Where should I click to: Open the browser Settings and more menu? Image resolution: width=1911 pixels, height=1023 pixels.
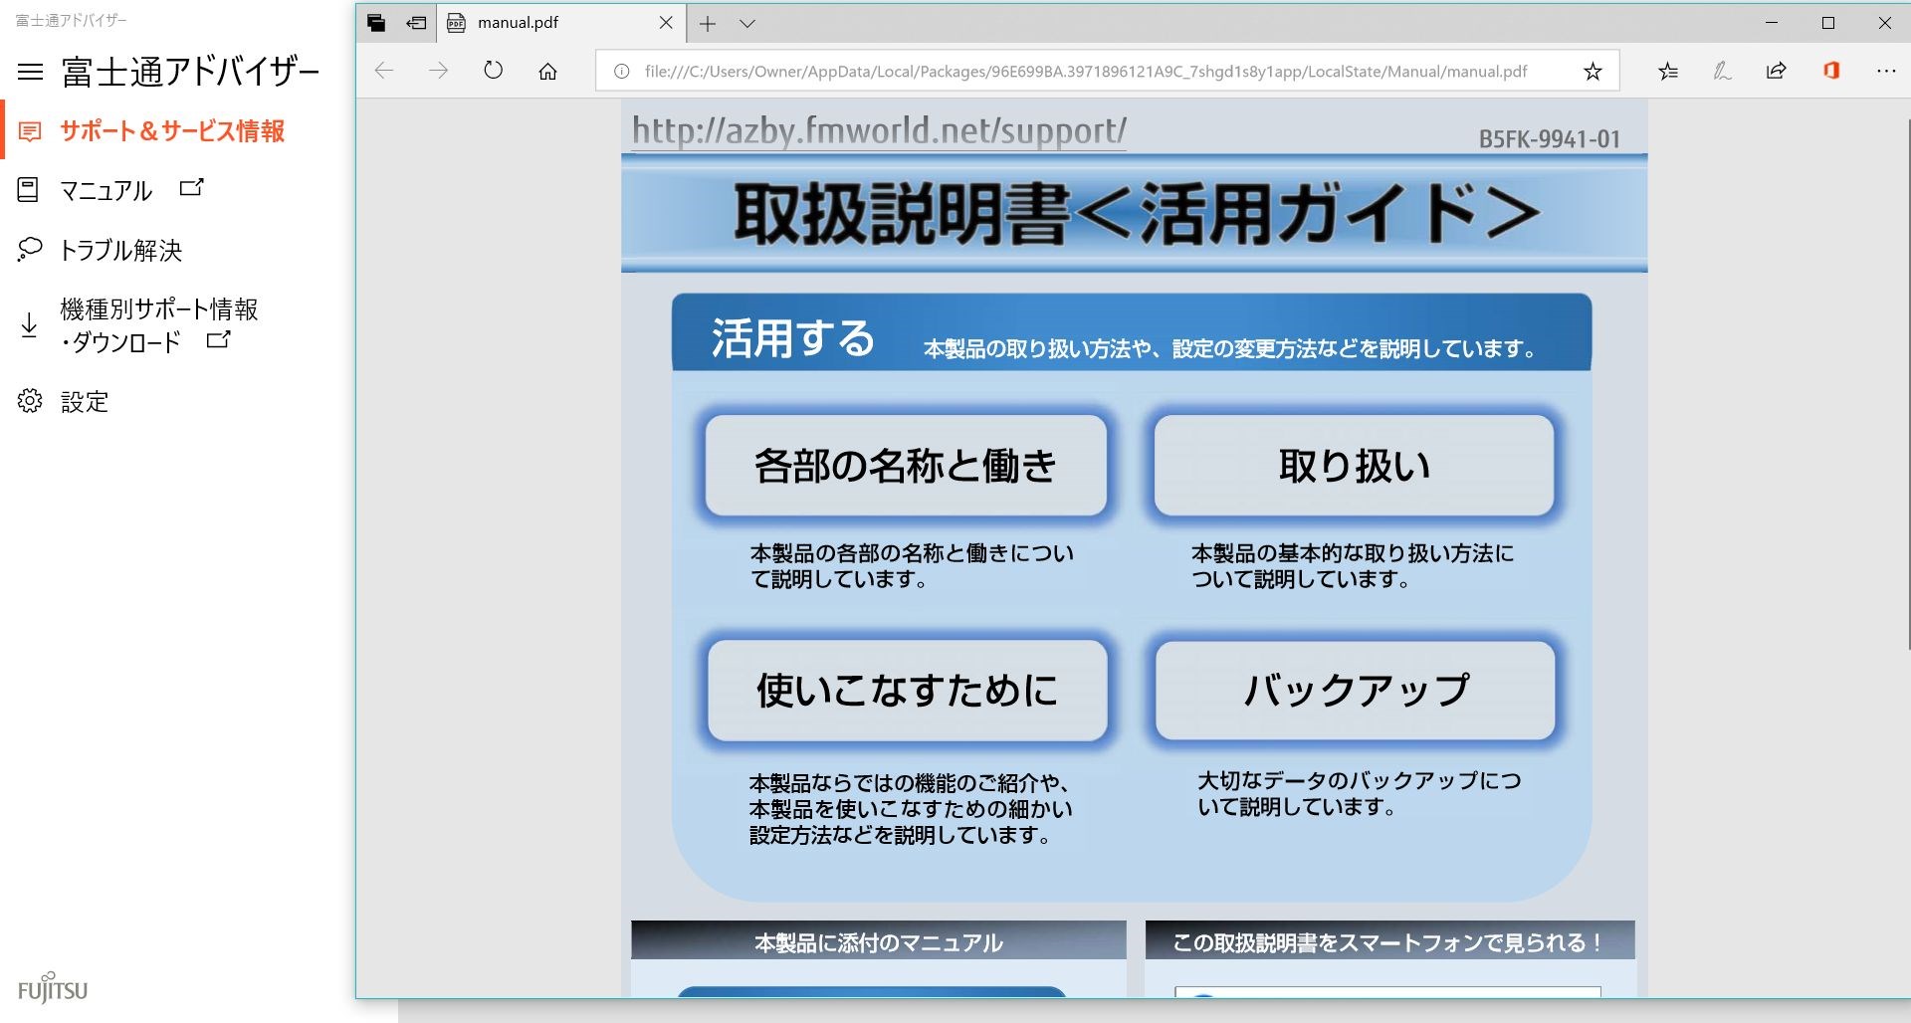(1885, 71)
